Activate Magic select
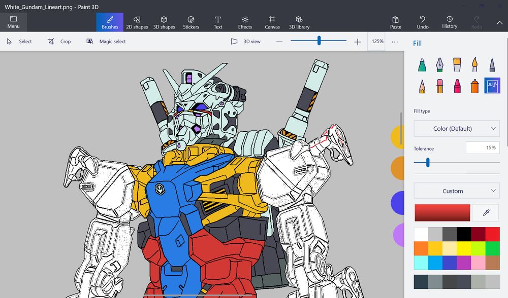This screenshot has width=508, height=298. (x=106, y=42)
